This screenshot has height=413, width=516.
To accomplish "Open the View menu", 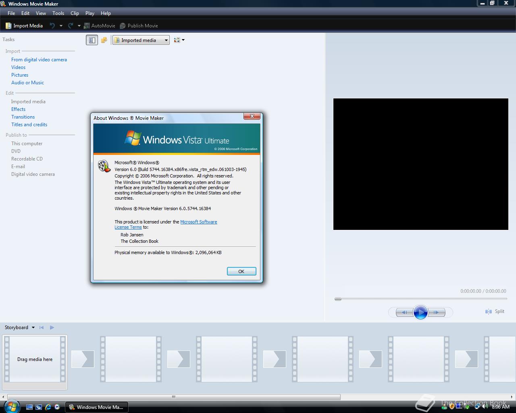I will (41, 13).
